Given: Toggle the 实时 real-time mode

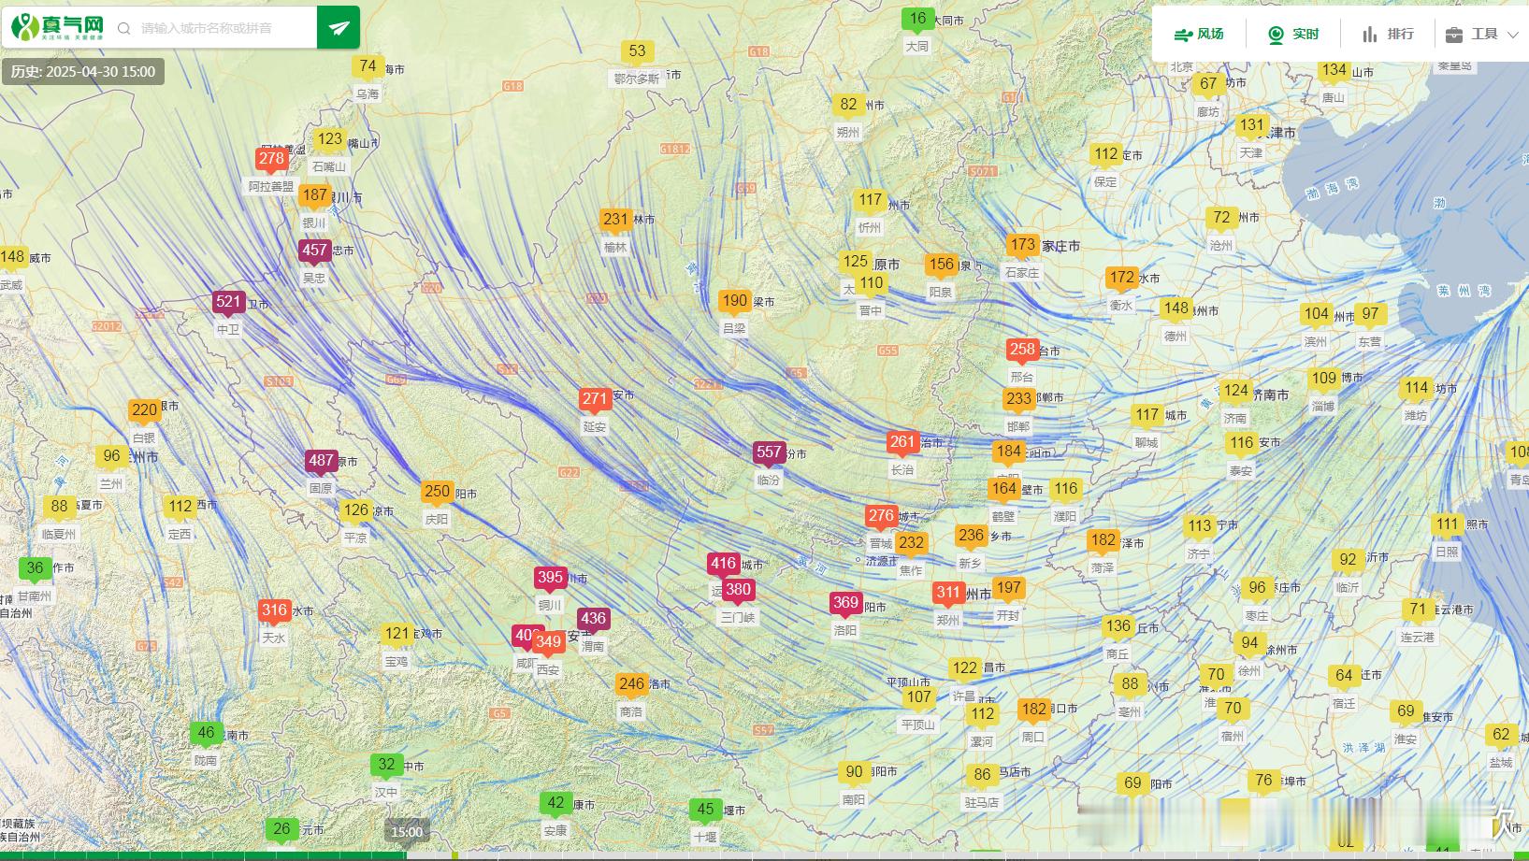Looking at the screenshot, I should click(x=1293, y=34).
